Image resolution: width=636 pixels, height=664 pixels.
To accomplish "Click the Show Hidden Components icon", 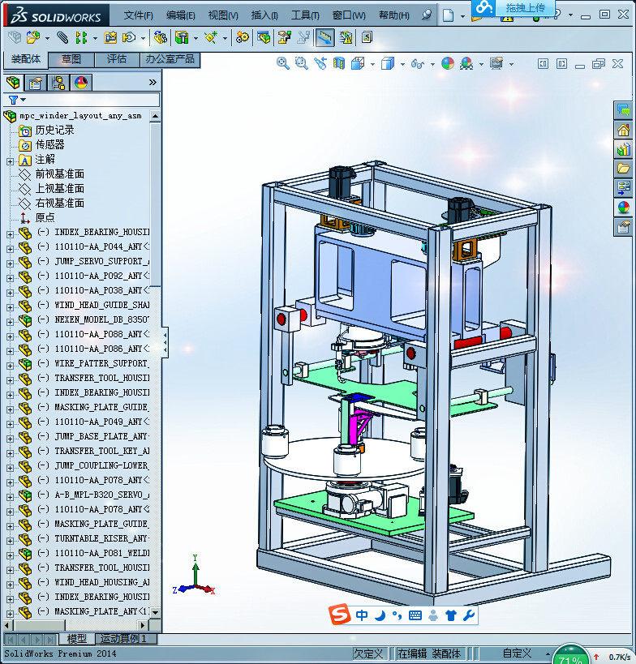I will coord(160,37).
